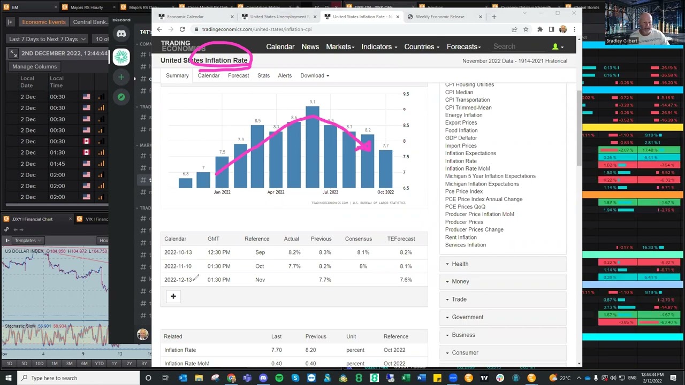This screenshot has height=385, width=685.
Task: Open Spotify from the taskbar
Action: pyautogui.click(x=279, y=378)
